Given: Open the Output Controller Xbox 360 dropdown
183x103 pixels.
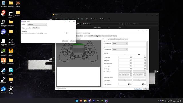Looking at the screenshot, I should coord(36,28).
